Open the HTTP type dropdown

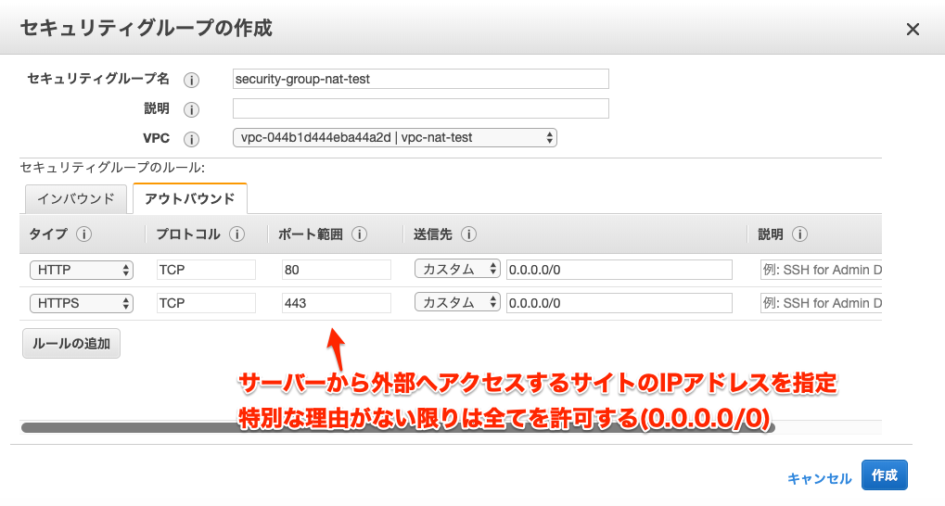click(x=82, y=270)
